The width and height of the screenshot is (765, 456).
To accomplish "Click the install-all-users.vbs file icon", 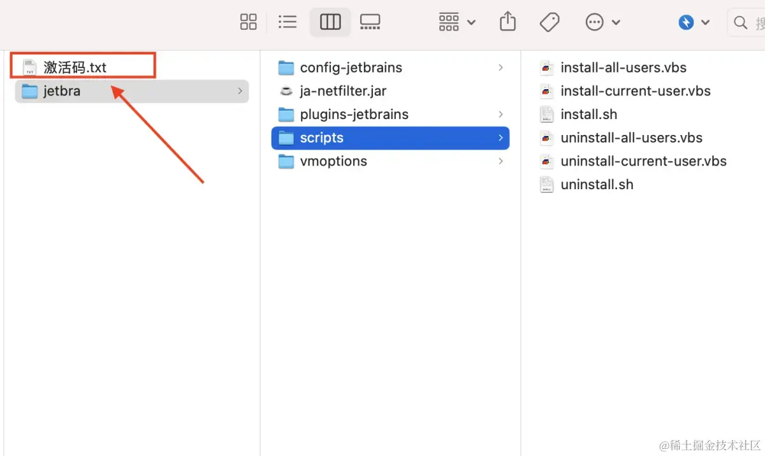I will 546,68.
